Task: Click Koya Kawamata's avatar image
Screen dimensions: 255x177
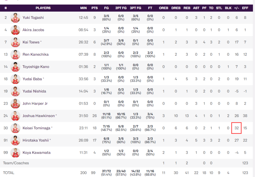Action: (15, 153)
